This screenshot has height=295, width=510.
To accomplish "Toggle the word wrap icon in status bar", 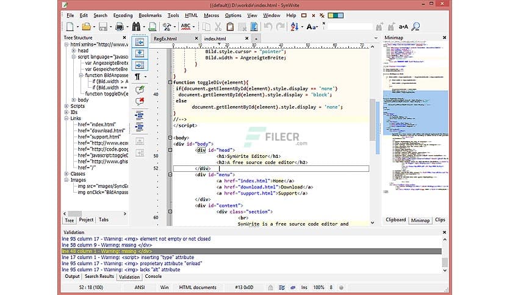I will point(282,288).
